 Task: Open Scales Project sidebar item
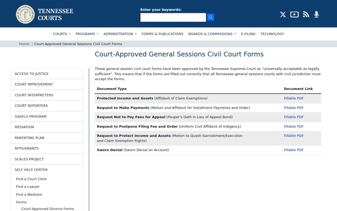click(47, 159)
